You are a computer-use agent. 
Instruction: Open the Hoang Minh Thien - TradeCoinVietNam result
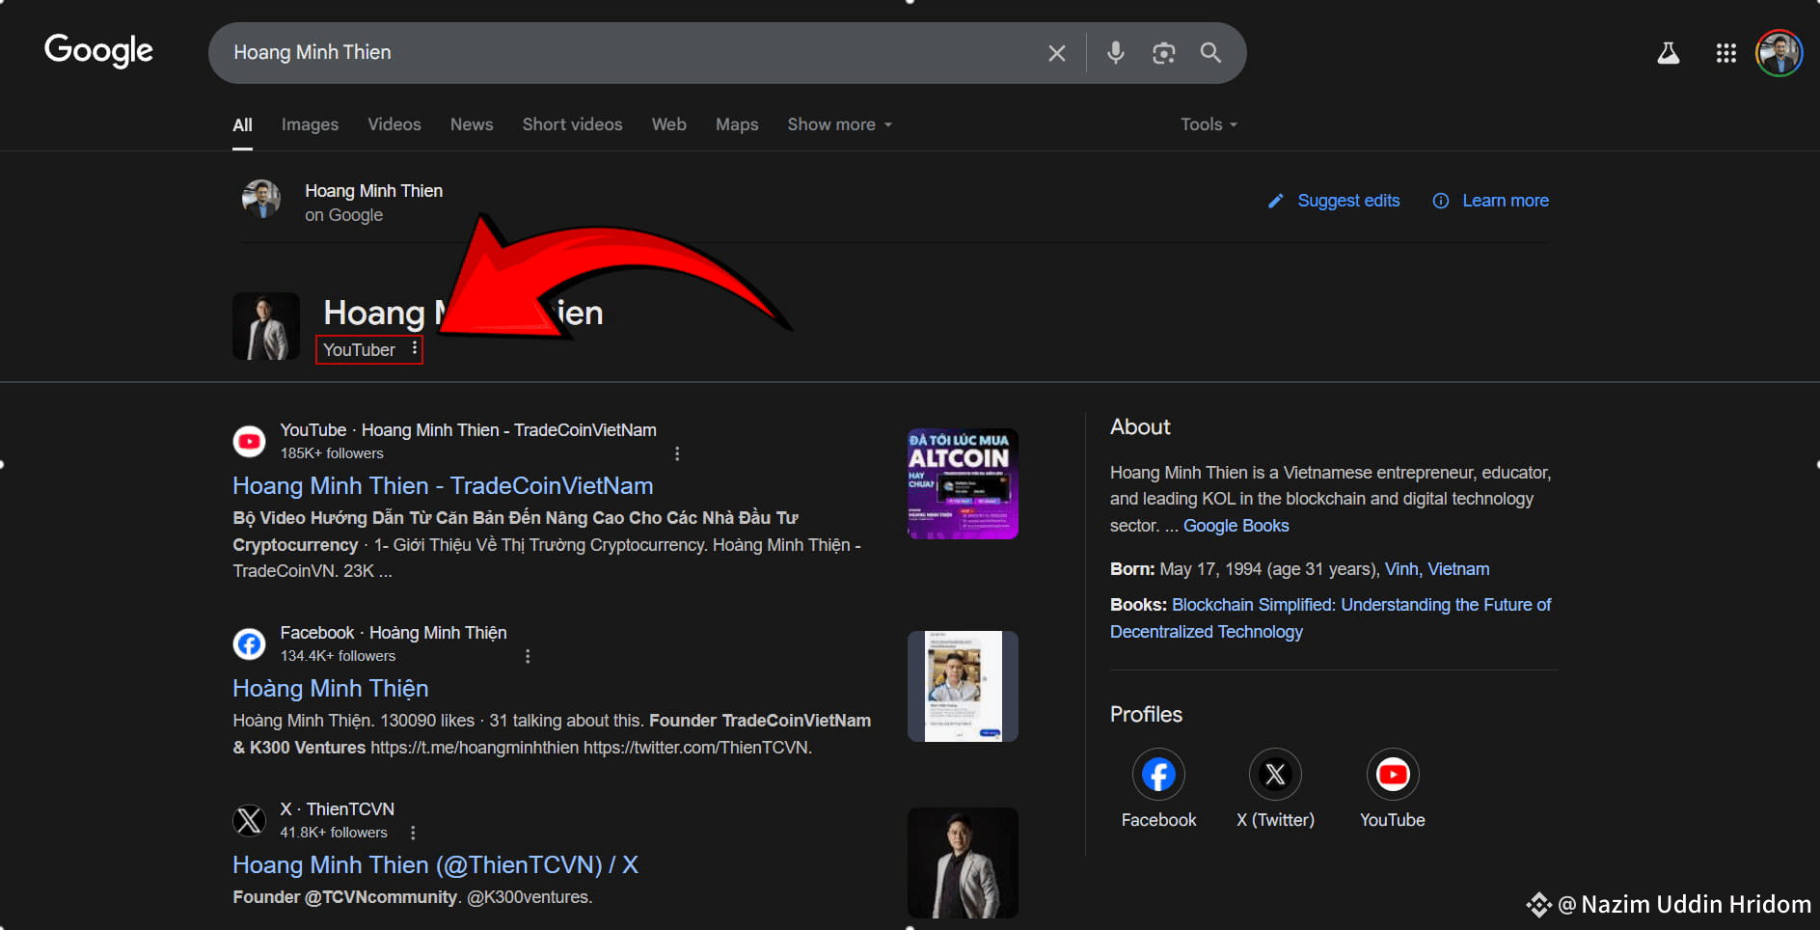tap(443, 486)
